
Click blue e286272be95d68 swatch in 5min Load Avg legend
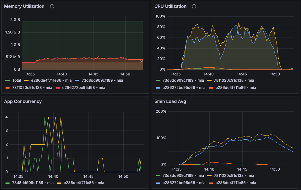pyautogui.click(x=158, y=183)
